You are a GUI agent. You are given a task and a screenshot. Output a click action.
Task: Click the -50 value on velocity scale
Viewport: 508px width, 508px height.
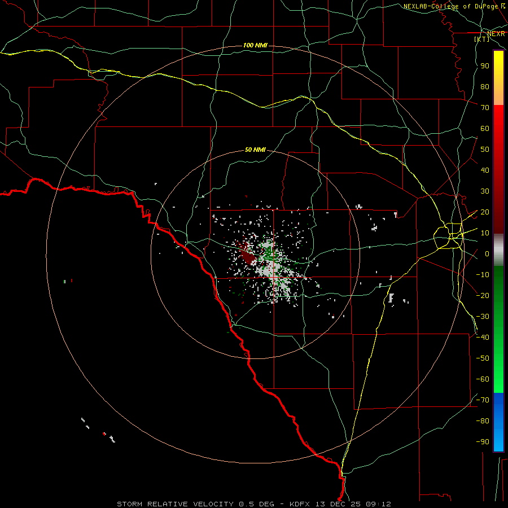483,358
